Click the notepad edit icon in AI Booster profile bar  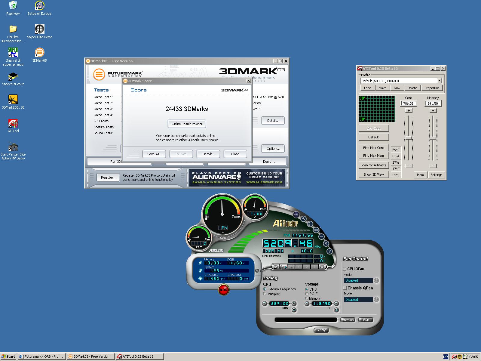pyautogui.click(x=276, y=267)
